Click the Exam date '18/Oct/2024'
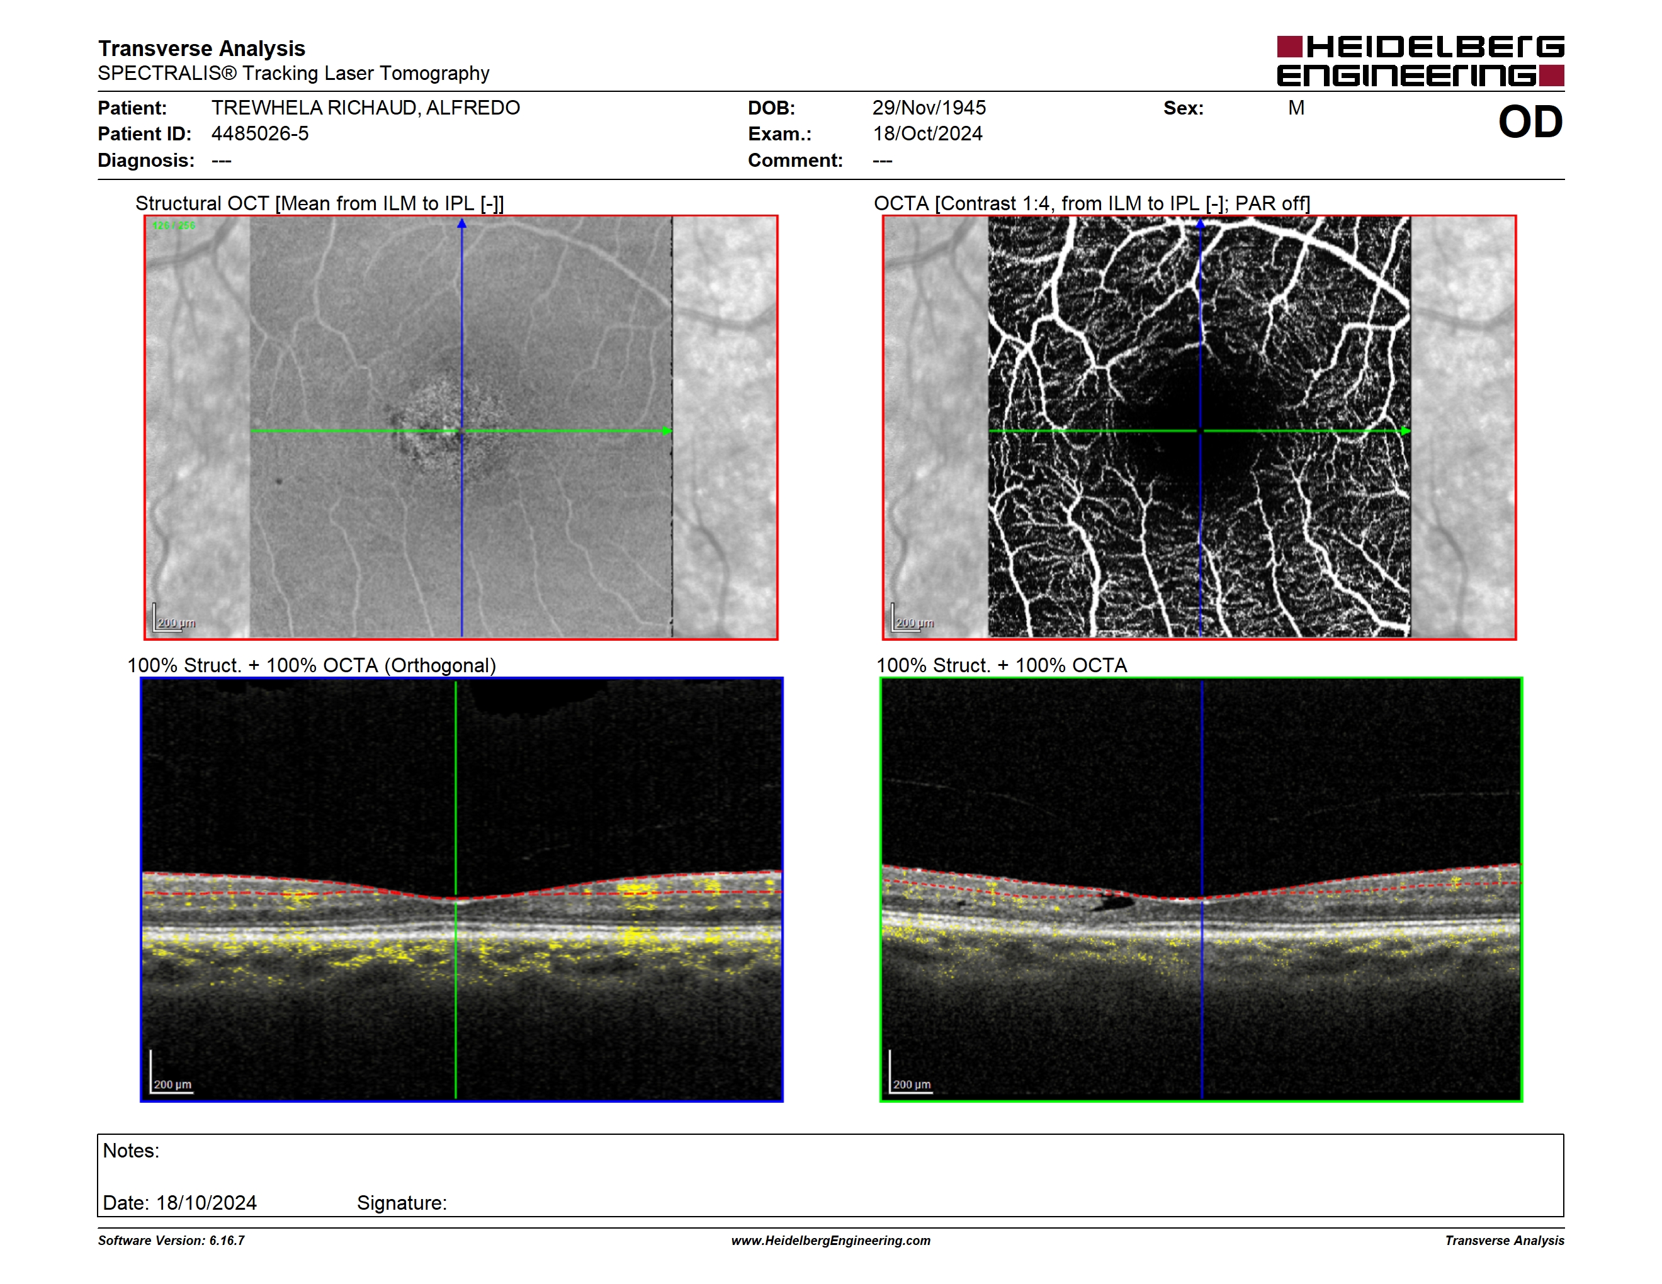1662x1284 pixels. (x=928, y=134)
